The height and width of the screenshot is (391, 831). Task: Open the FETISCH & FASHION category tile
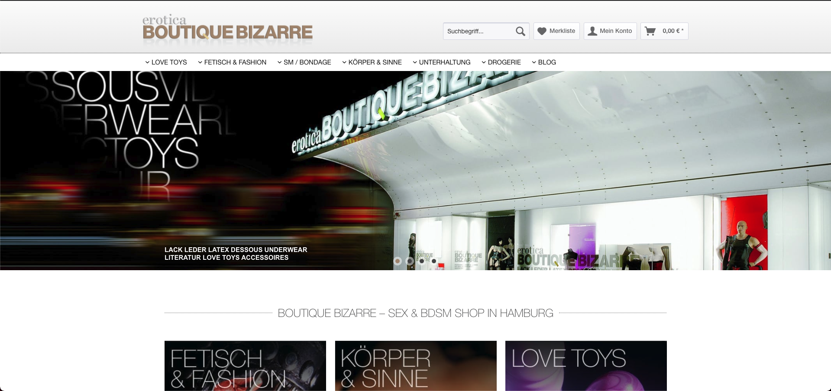point(245,366)
